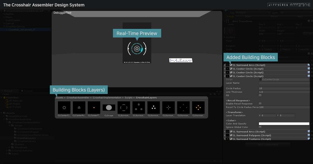This screenshot has width=313, height=164.
Task: Click the Line Thickness field
Action: click(x=284, y=92)
